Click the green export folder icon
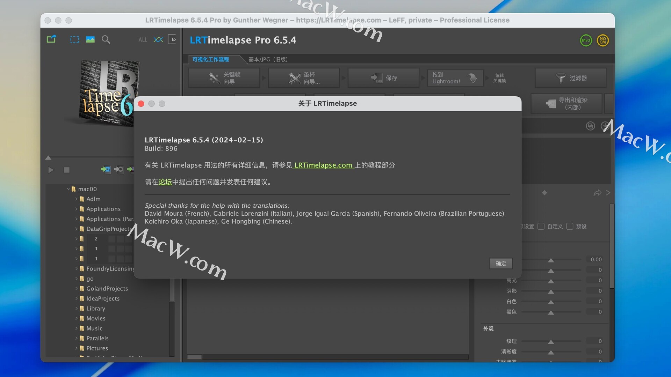 (x=51, y=39)
